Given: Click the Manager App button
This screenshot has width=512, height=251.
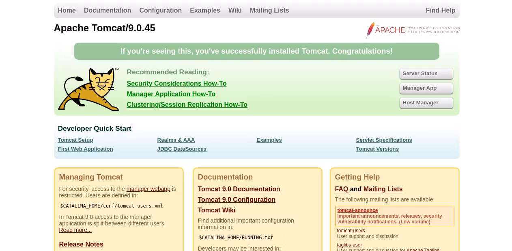Looking at the screenshot, I should (426, 88).
